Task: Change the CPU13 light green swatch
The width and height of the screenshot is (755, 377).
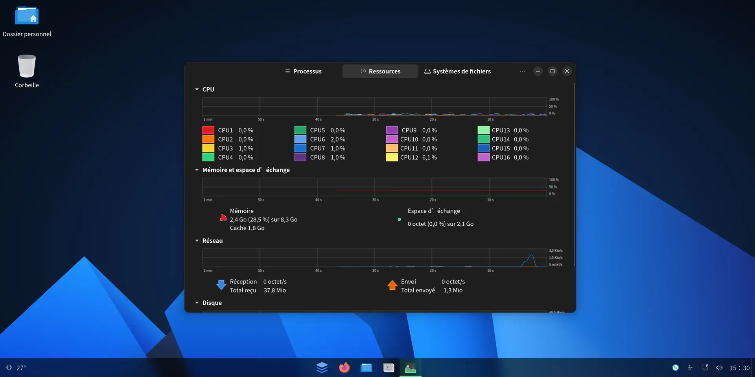Action: (484, 130)
